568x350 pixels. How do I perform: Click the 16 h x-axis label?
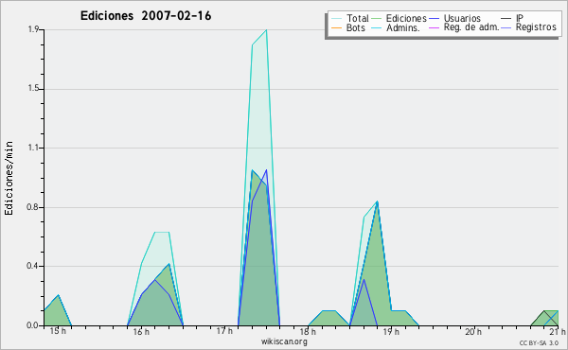[141, 331]
